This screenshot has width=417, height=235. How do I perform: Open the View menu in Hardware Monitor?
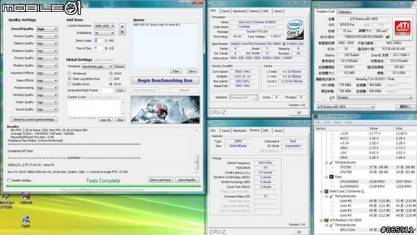click(x=338, y=122)
